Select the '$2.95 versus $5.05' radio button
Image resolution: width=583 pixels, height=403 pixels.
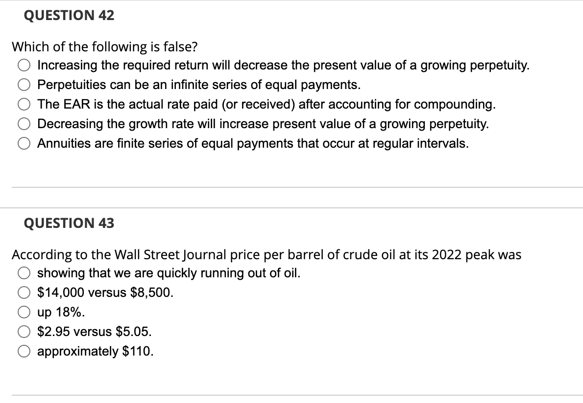point(25,332)
